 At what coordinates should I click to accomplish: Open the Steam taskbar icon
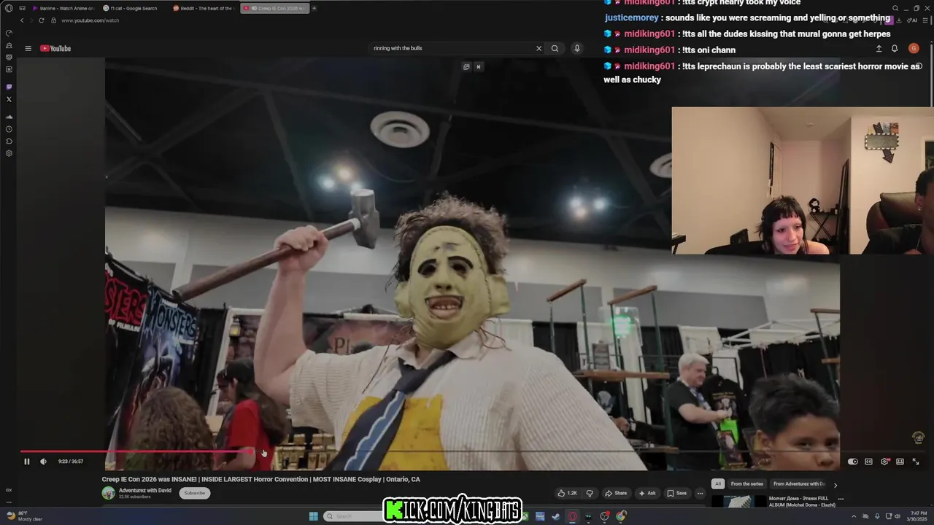coord(556,516)
